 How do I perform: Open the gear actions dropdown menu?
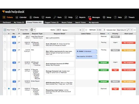coord(33,30)
